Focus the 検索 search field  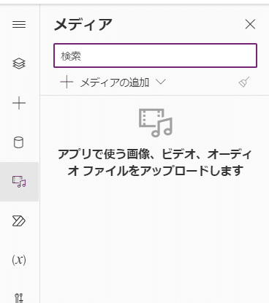click(155, 55)
